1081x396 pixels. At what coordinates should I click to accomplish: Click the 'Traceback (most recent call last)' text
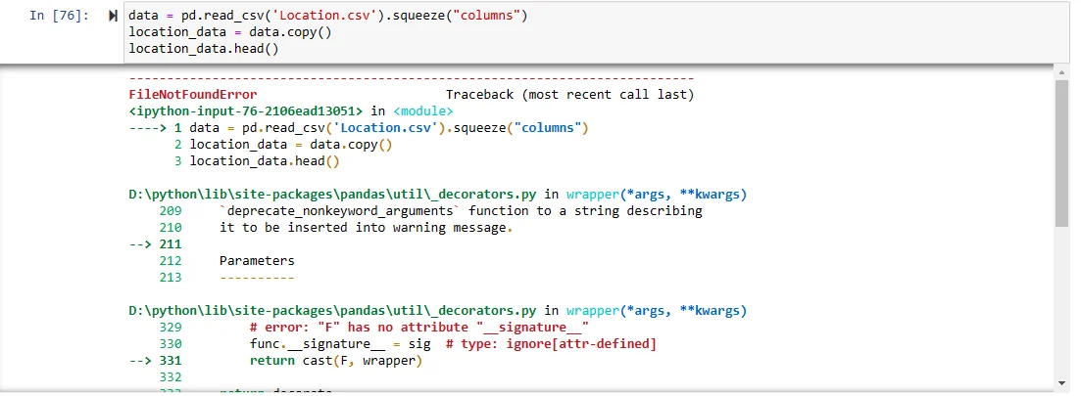569,95
